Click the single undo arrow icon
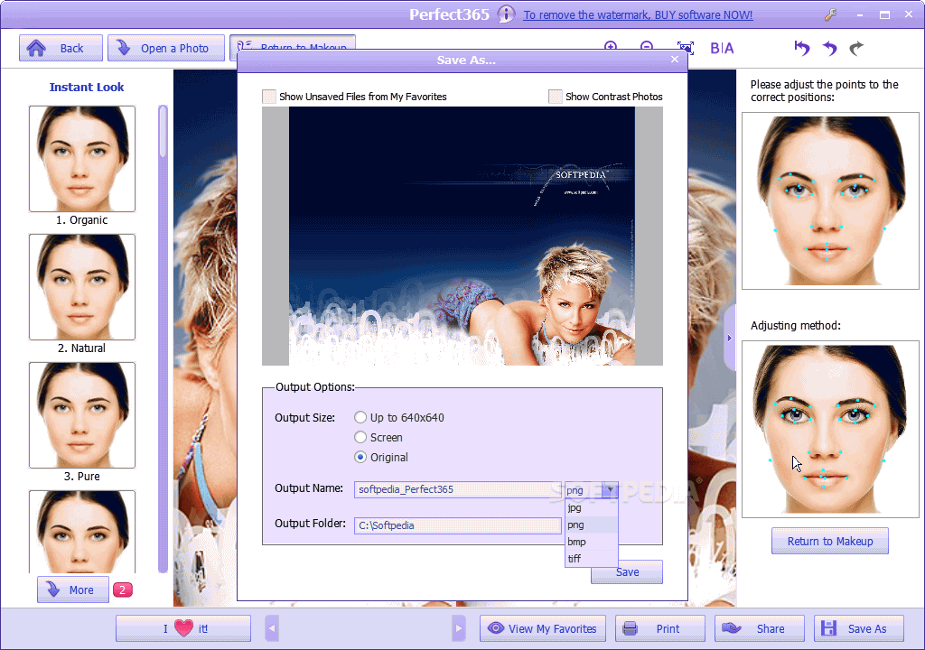 (x=830, y=48)
